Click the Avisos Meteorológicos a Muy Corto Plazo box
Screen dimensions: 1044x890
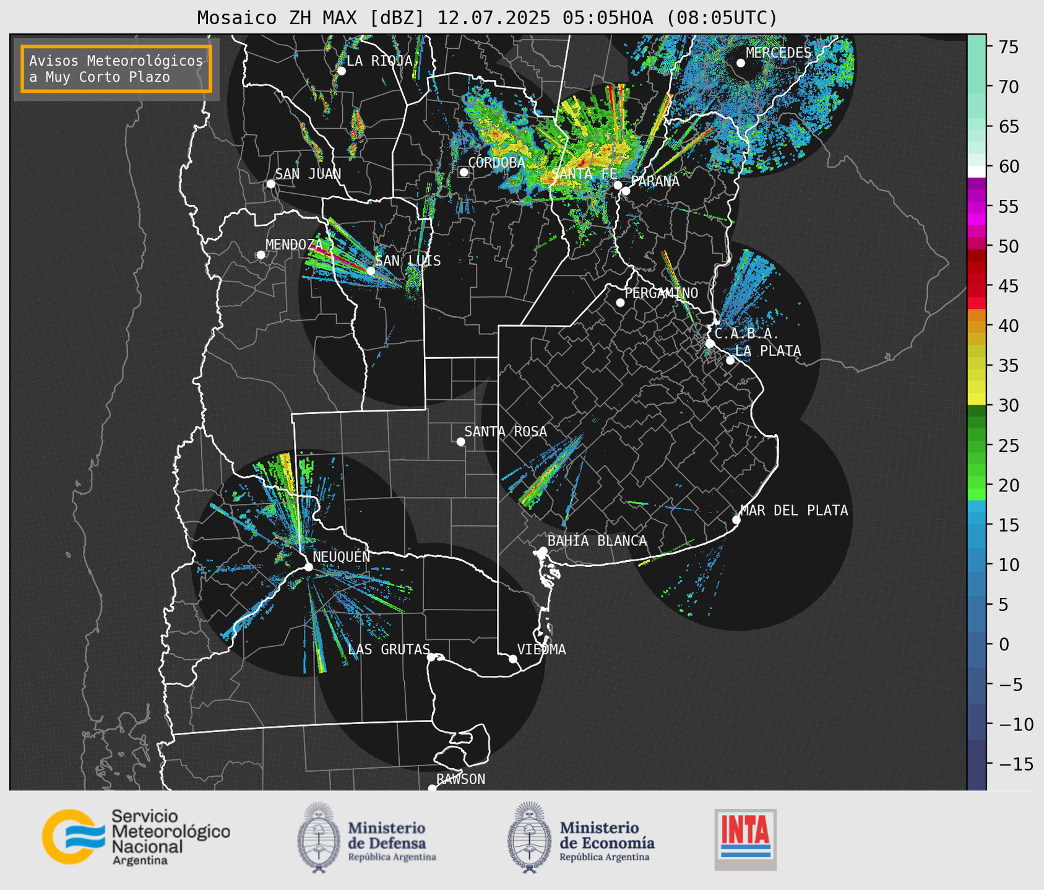116,69
